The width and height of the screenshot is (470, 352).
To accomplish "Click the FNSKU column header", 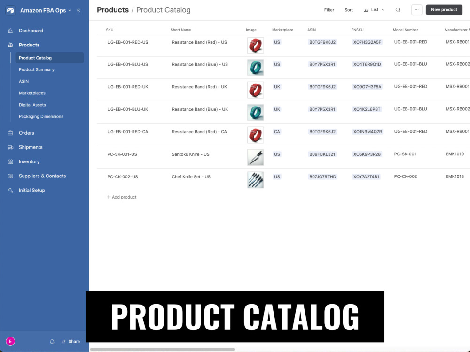I will [x=357, y=30].
